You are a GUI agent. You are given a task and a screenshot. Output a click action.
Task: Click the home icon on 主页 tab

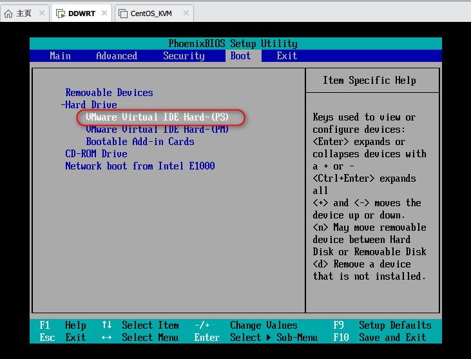(8, 14)
